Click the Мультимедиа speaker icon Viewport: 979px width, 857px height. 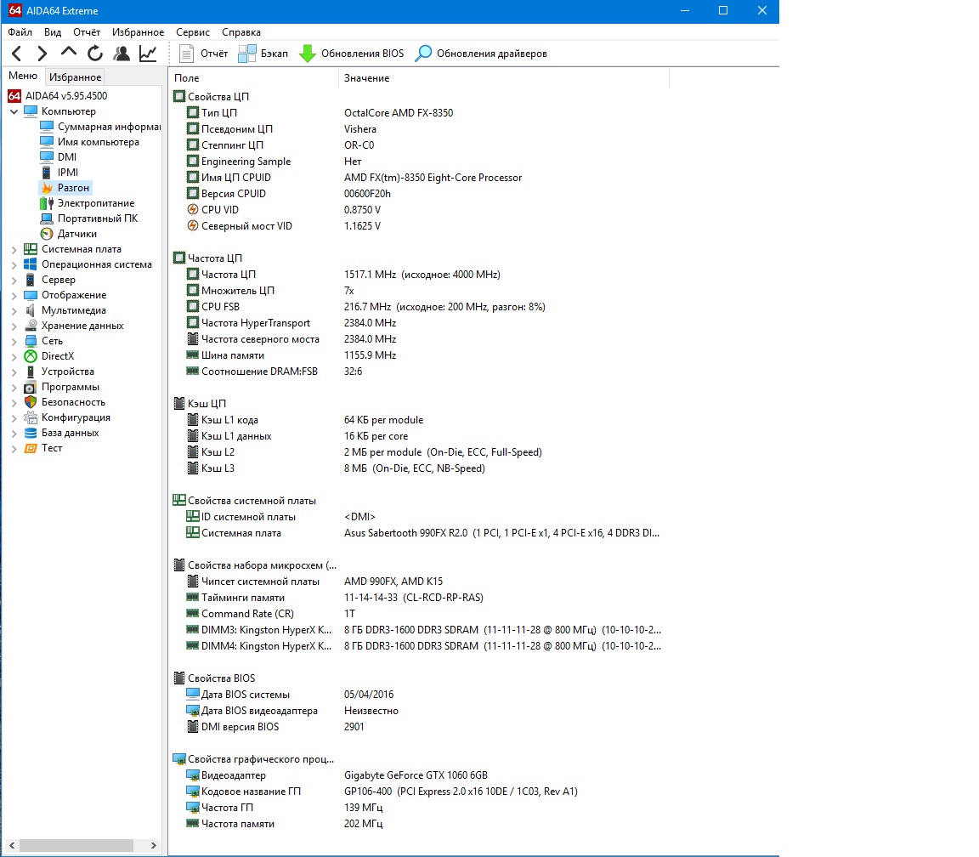(x=31, y=309)
